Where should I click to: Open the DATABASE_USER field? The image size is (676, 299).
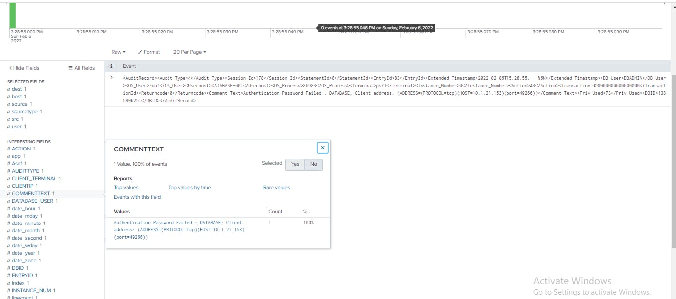(x=32, y=201)
